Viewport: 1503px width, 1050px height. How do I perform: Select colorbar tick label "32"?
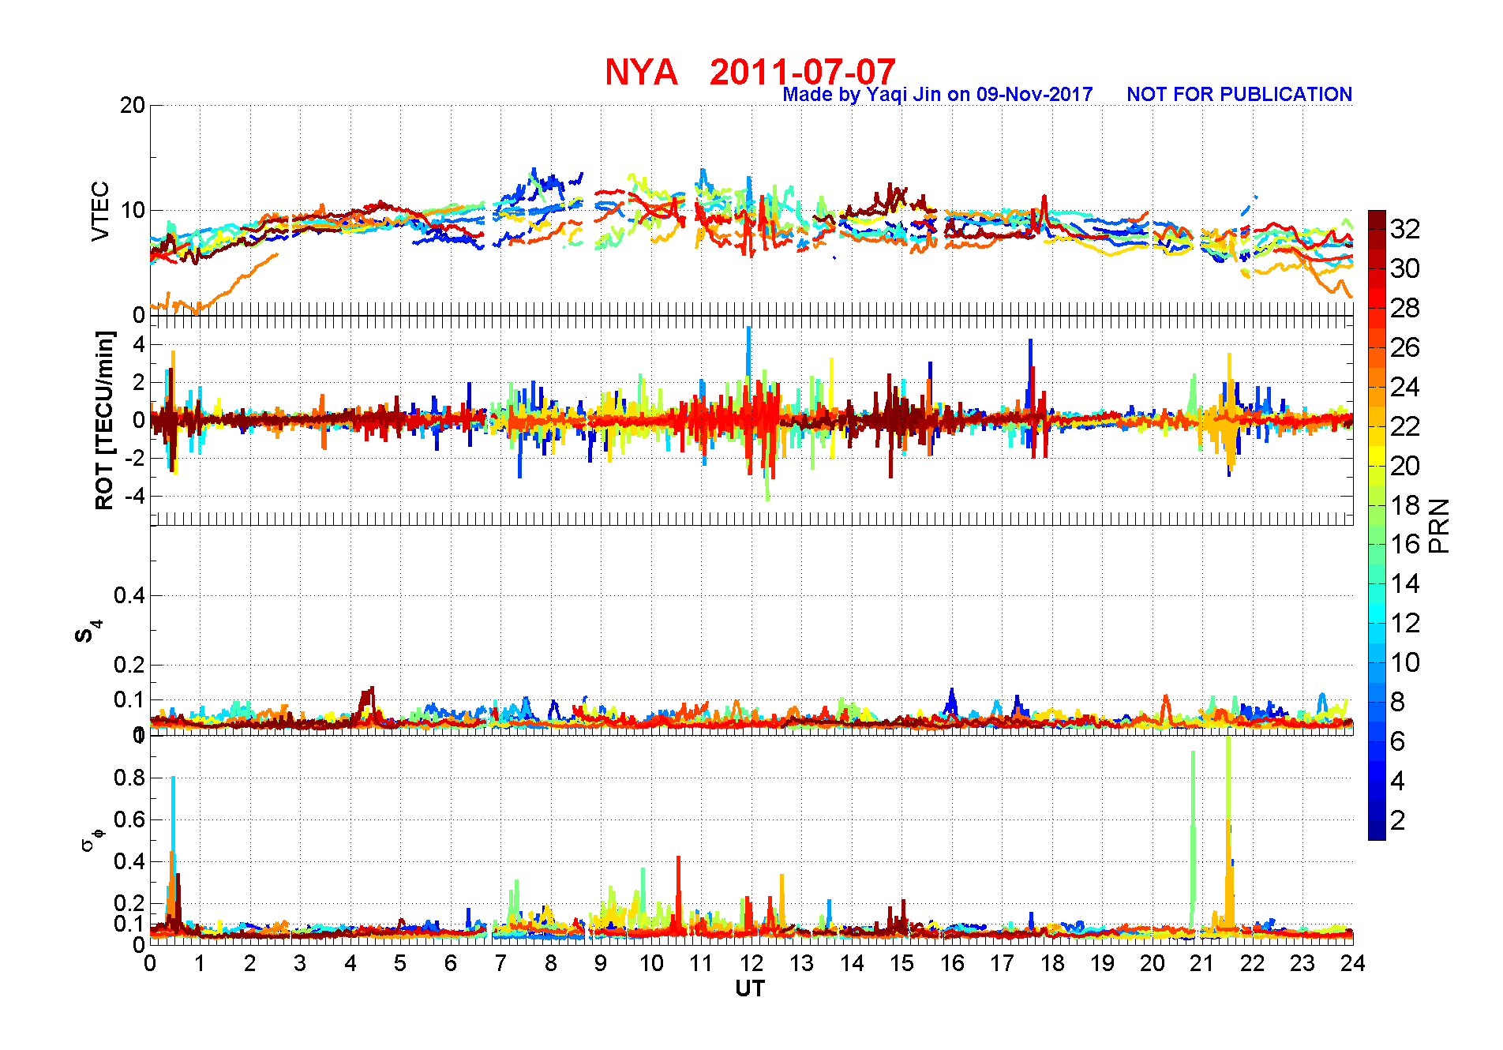pyautogui.click(x=1405, y=229)
